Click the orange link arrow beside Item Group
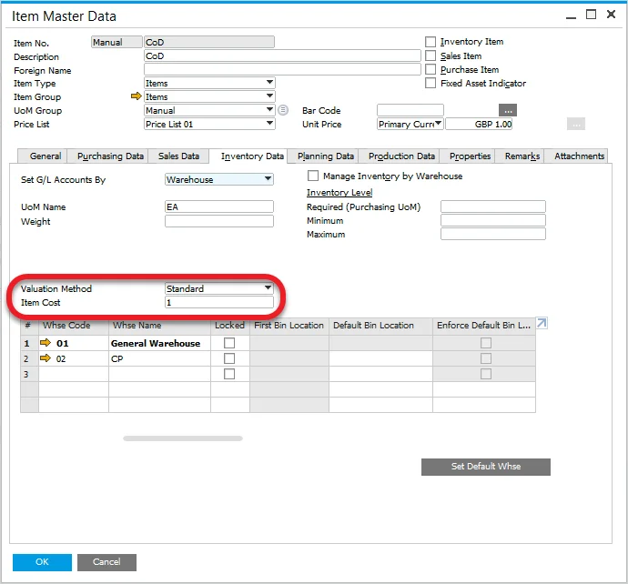Image resolution: width=628 pixels, height=584 pixels. coord(137,97)
